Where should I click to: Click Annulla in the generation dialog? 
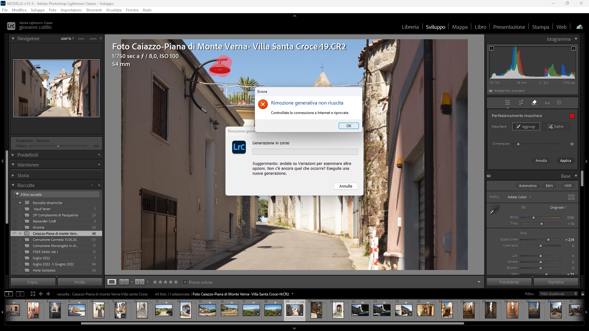[345, 186]
